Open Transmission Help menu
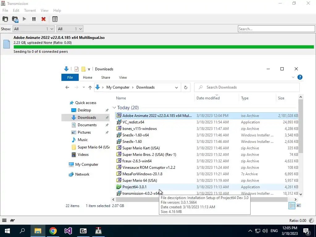The width and height of the screenshot is (316, 237). coord(57,10)
